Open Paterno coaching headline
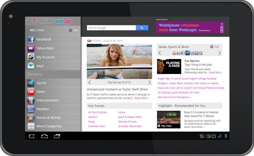The image size is (254, 156). click(191, 88)
